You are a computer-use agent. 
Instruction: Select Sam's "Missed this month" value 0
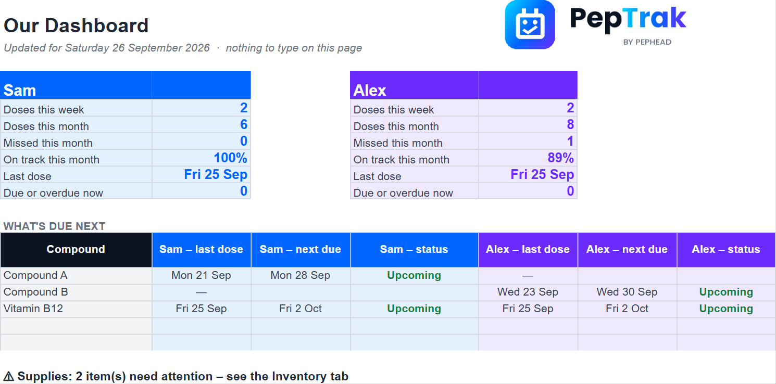tap(244, 142)
